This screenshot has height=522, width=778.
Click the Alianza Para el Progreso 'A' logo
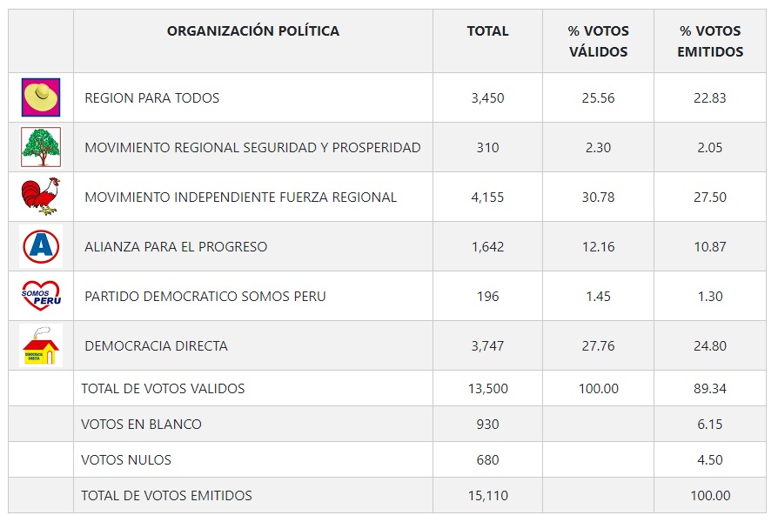coord(41,246)
